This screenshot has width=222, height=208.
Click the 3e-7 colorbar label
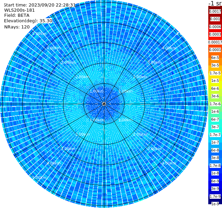tap(215, 127)
